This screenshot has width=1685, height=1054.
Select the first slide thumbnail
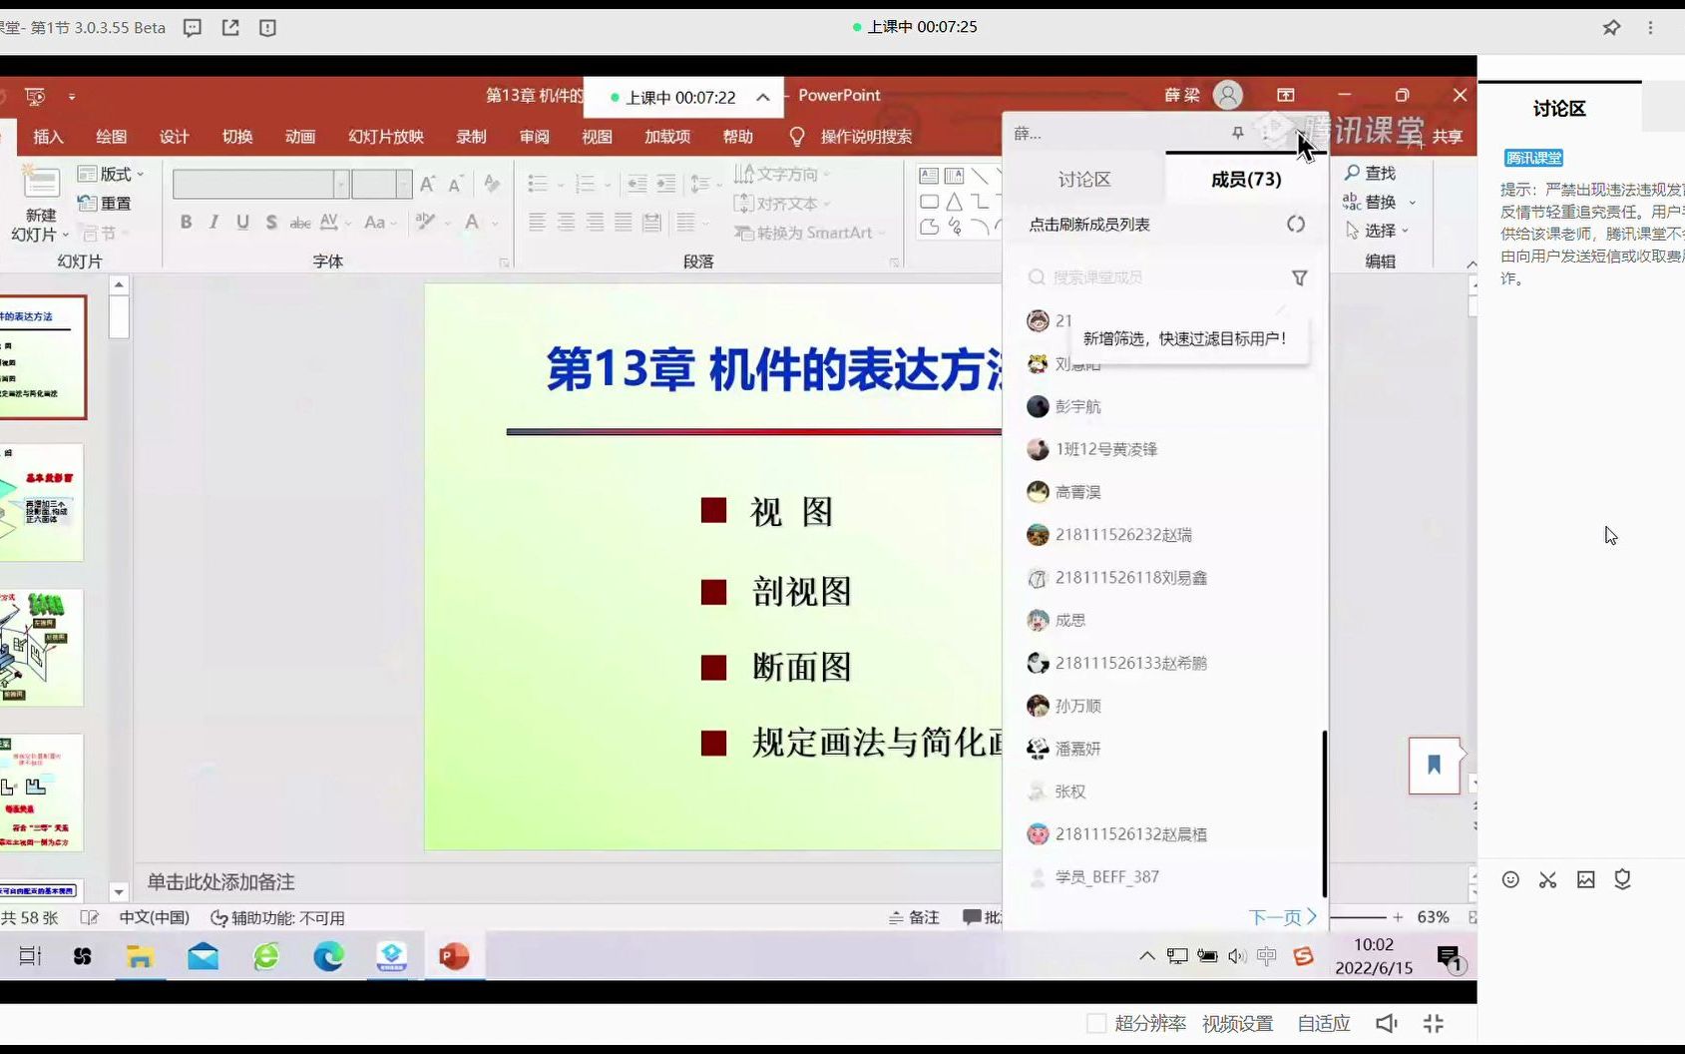[x=43, y=356]
